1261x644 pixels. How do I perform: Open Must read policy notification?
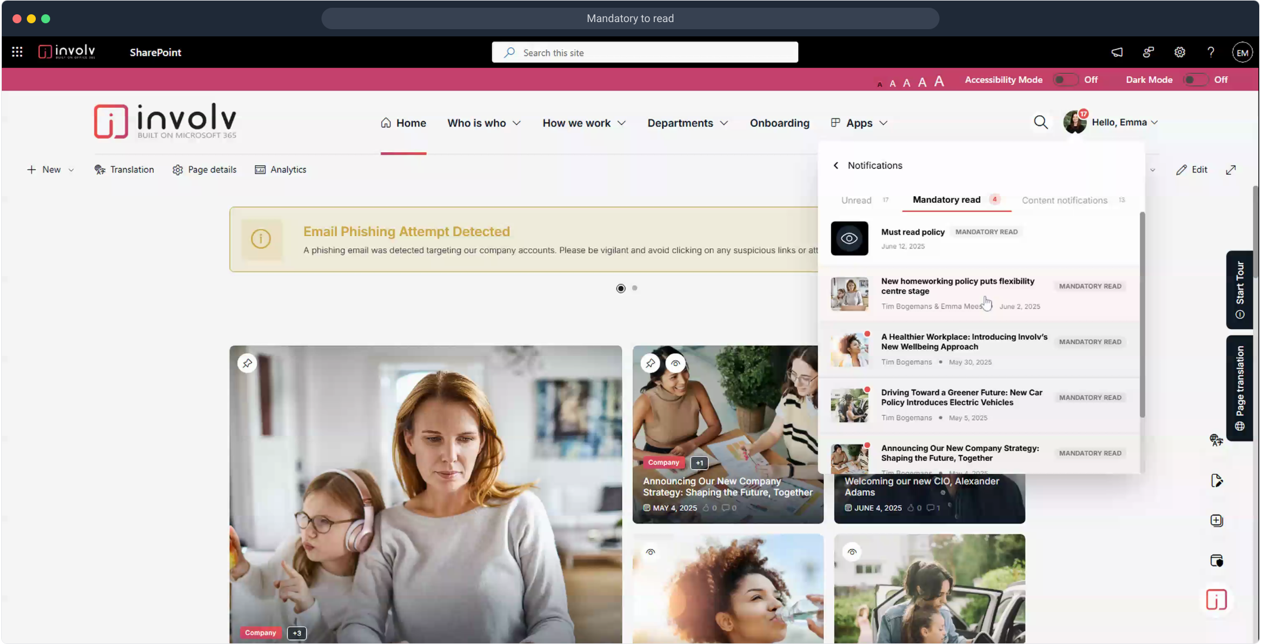978,239
